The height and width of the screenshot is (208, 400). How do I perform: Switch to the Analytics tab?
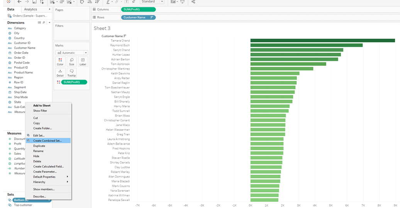tap(31, 9)
